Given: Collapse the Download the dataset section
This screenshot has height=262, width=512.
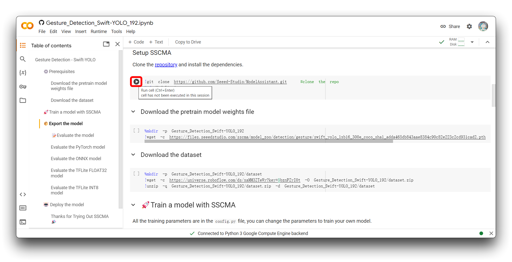Looking at the screenshot, I should (133, 155).
